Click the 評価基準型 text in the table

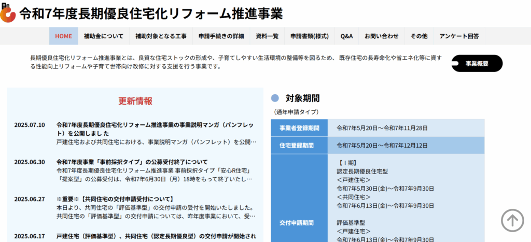(351, 223)
